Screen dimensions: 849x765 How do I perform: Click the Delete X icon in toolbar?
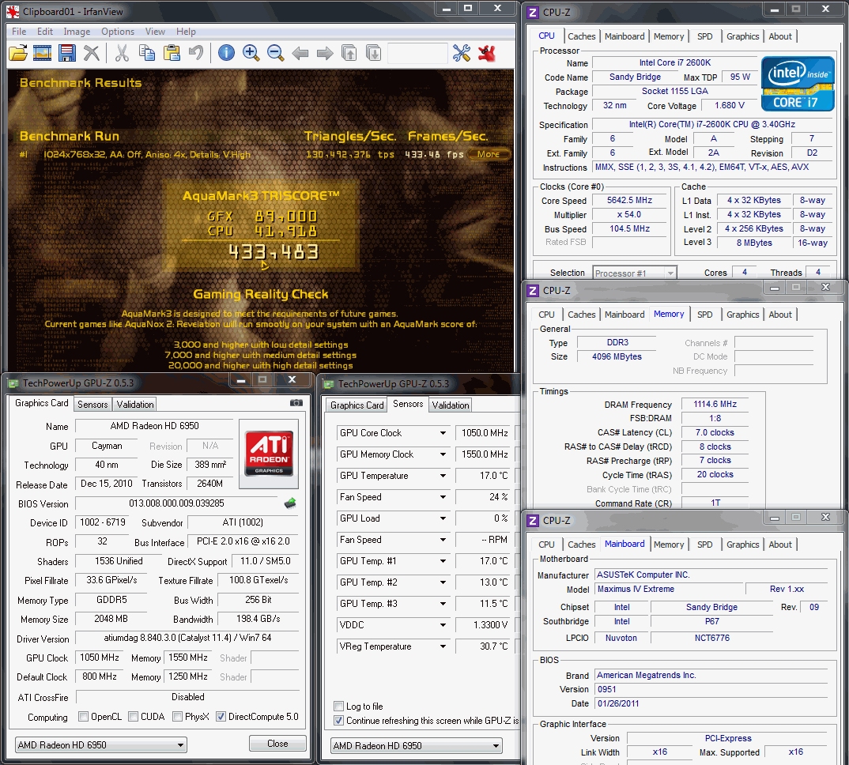92,53
